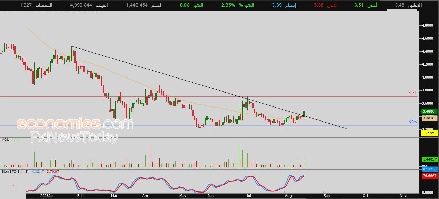Click the Sep date axis label

(x=327, y=196)
